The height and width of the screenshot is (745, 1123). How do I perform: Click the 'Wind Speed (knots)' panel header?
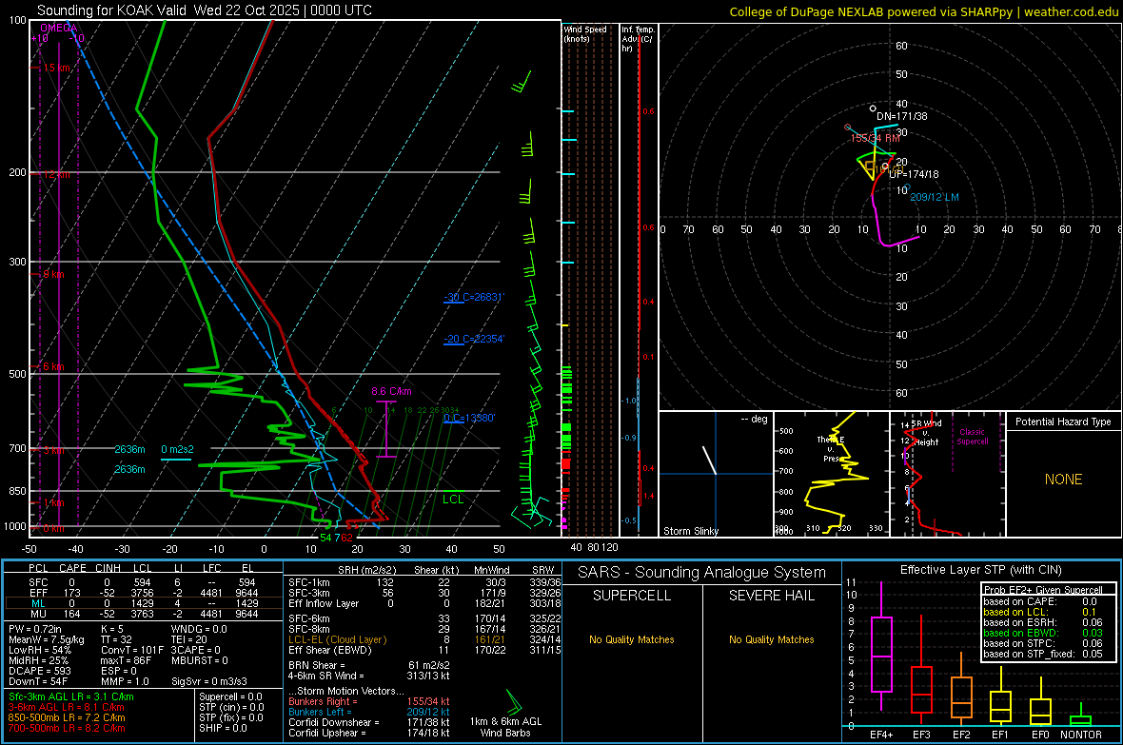(584, 33)
